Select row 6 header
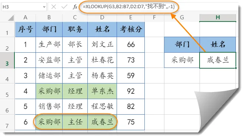The image size is (244, 138). pyautogui.click(x=7, y=107)
